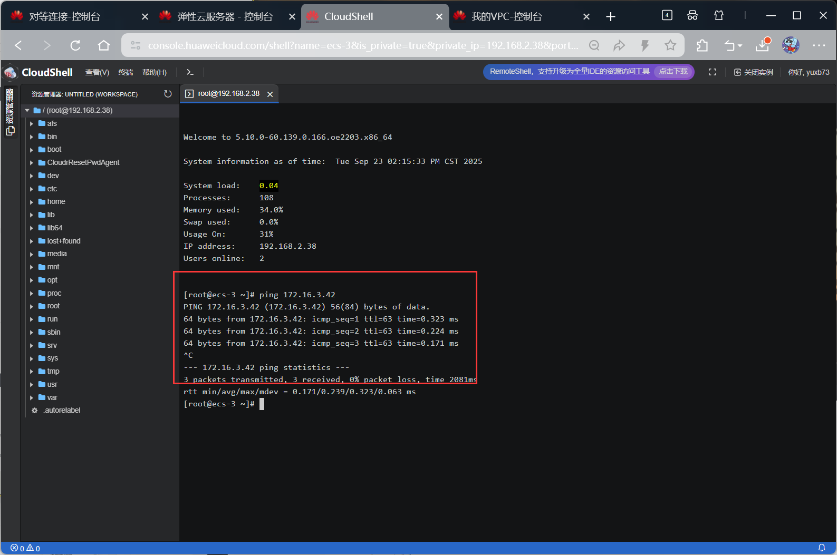The height and width of the screenshot is (555, 837).
Task: Close the root@192.168.2.38 terminal tab
Action: 270,94
